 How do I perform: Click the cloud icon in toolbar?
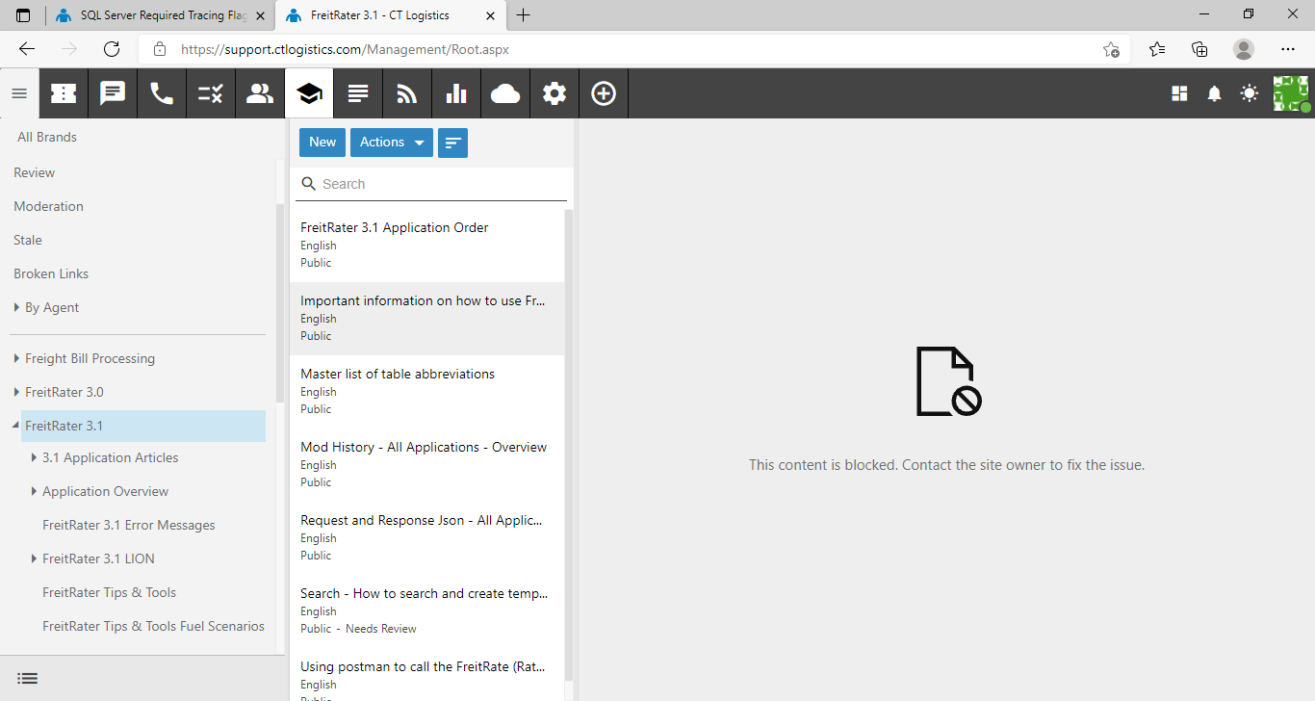tap(505, 93)
